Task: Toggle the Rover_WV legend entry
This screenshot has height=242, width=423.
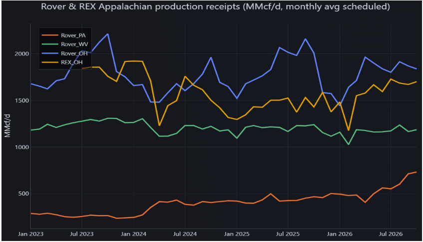Action: tap(64, 44)
